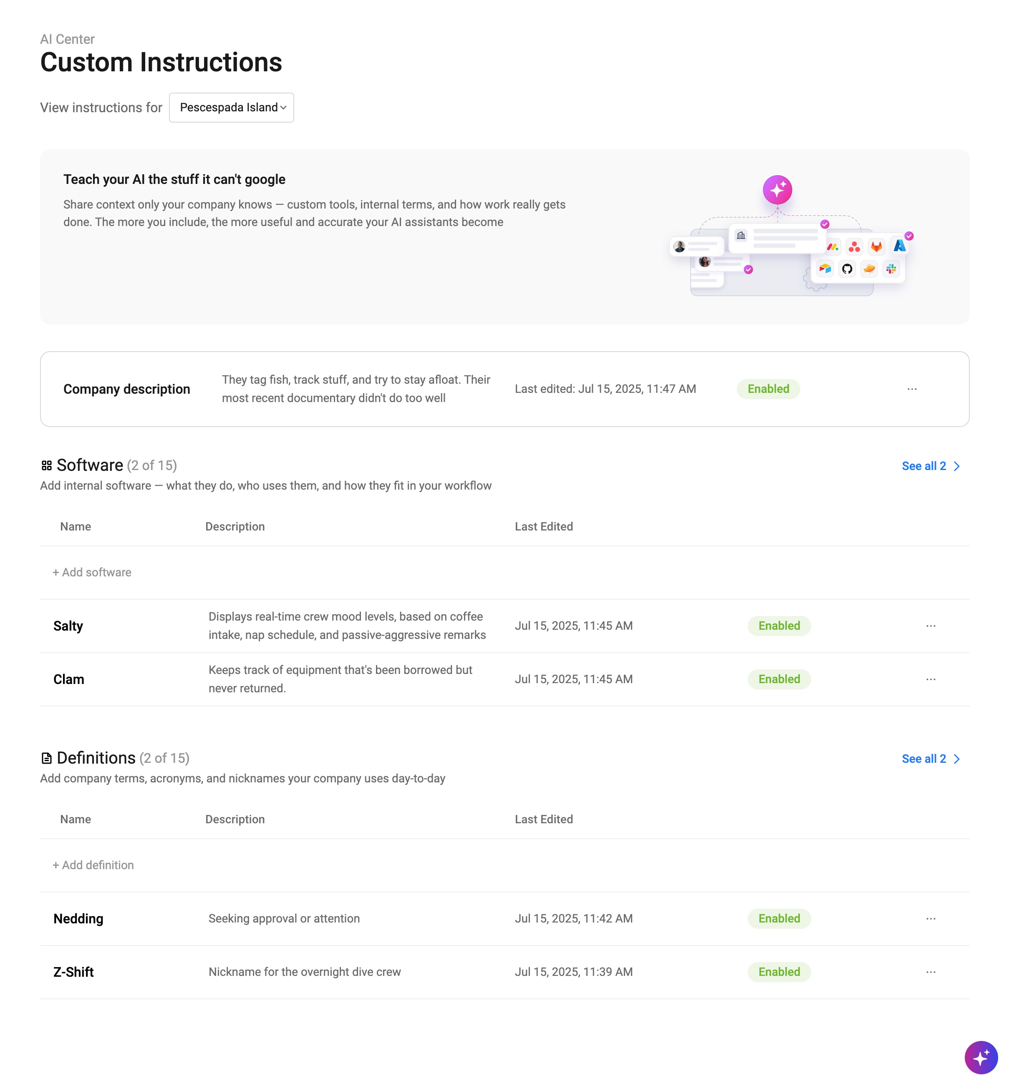Open the options menu for Nedding

pos(931,918)
